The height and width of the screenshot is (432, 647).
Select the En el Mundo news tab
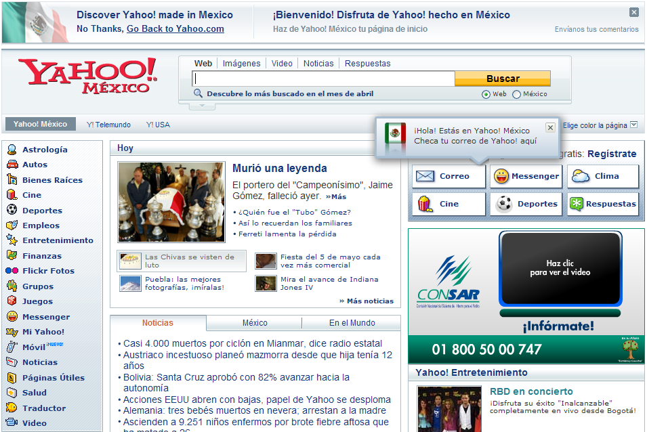352,323
